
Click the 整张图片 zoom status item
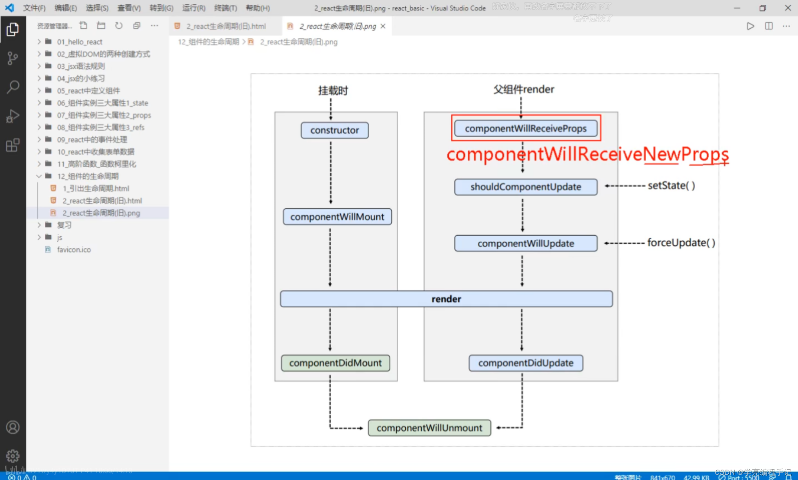point(628,477)
